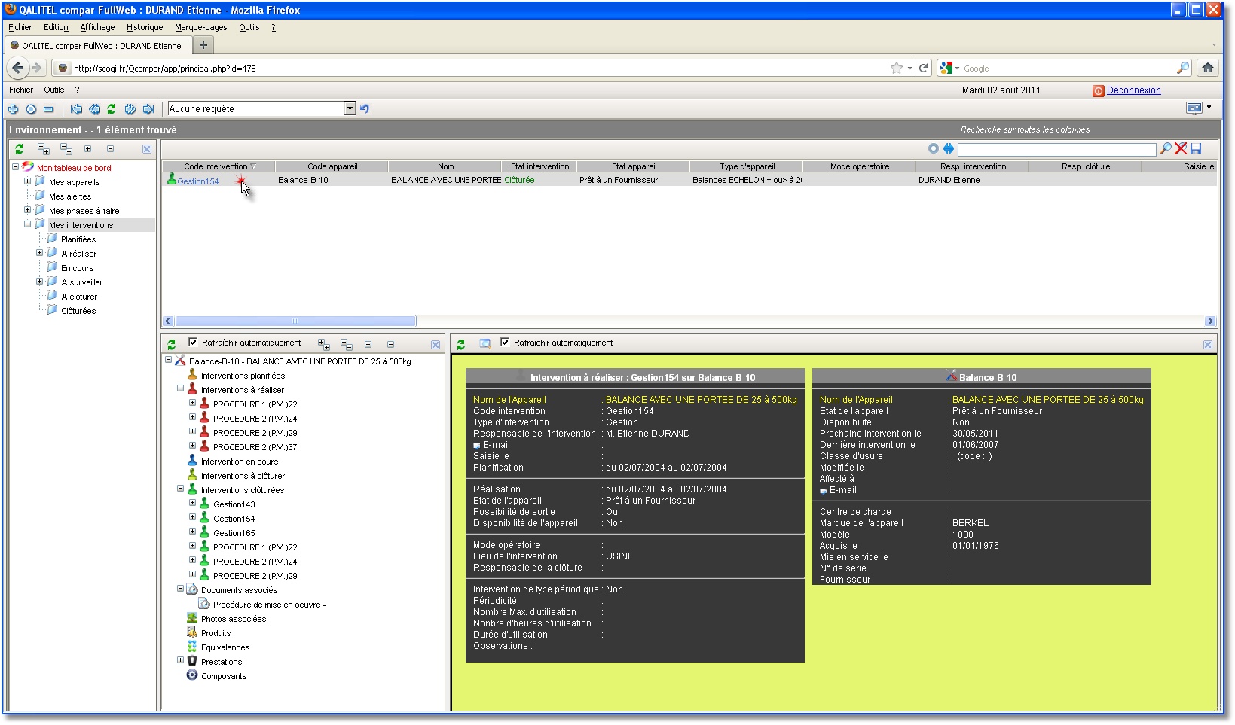Click the blue circle icon in main toolbar
Screen dimensions: 1235x725
31,109
